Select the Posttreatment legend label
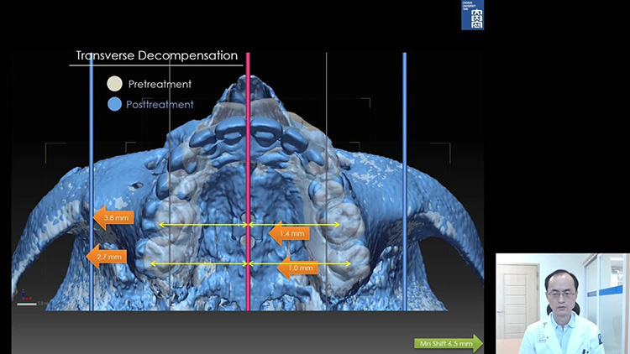 click(x=160, y=104)
